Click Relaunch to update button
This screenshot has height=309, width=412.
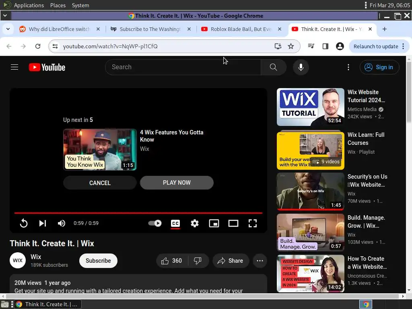[376, 47]
